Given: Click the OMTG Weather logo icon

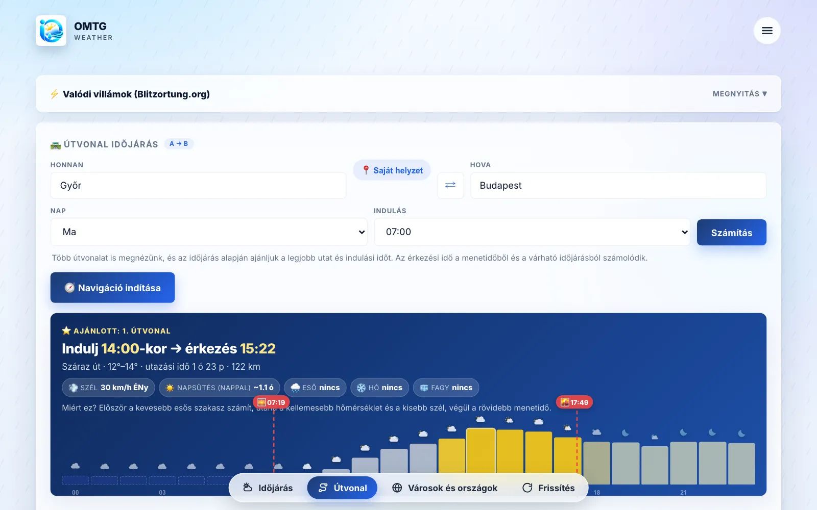Looking at the screenshot, I should click(51, 31).
